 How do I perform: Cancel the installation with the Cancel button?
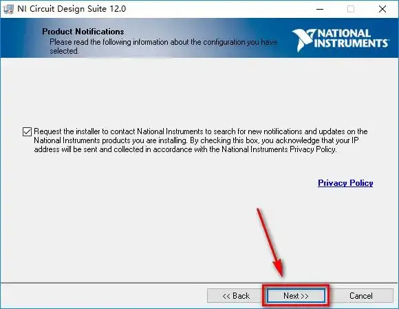pyautogui.click(x=361, y=296)
